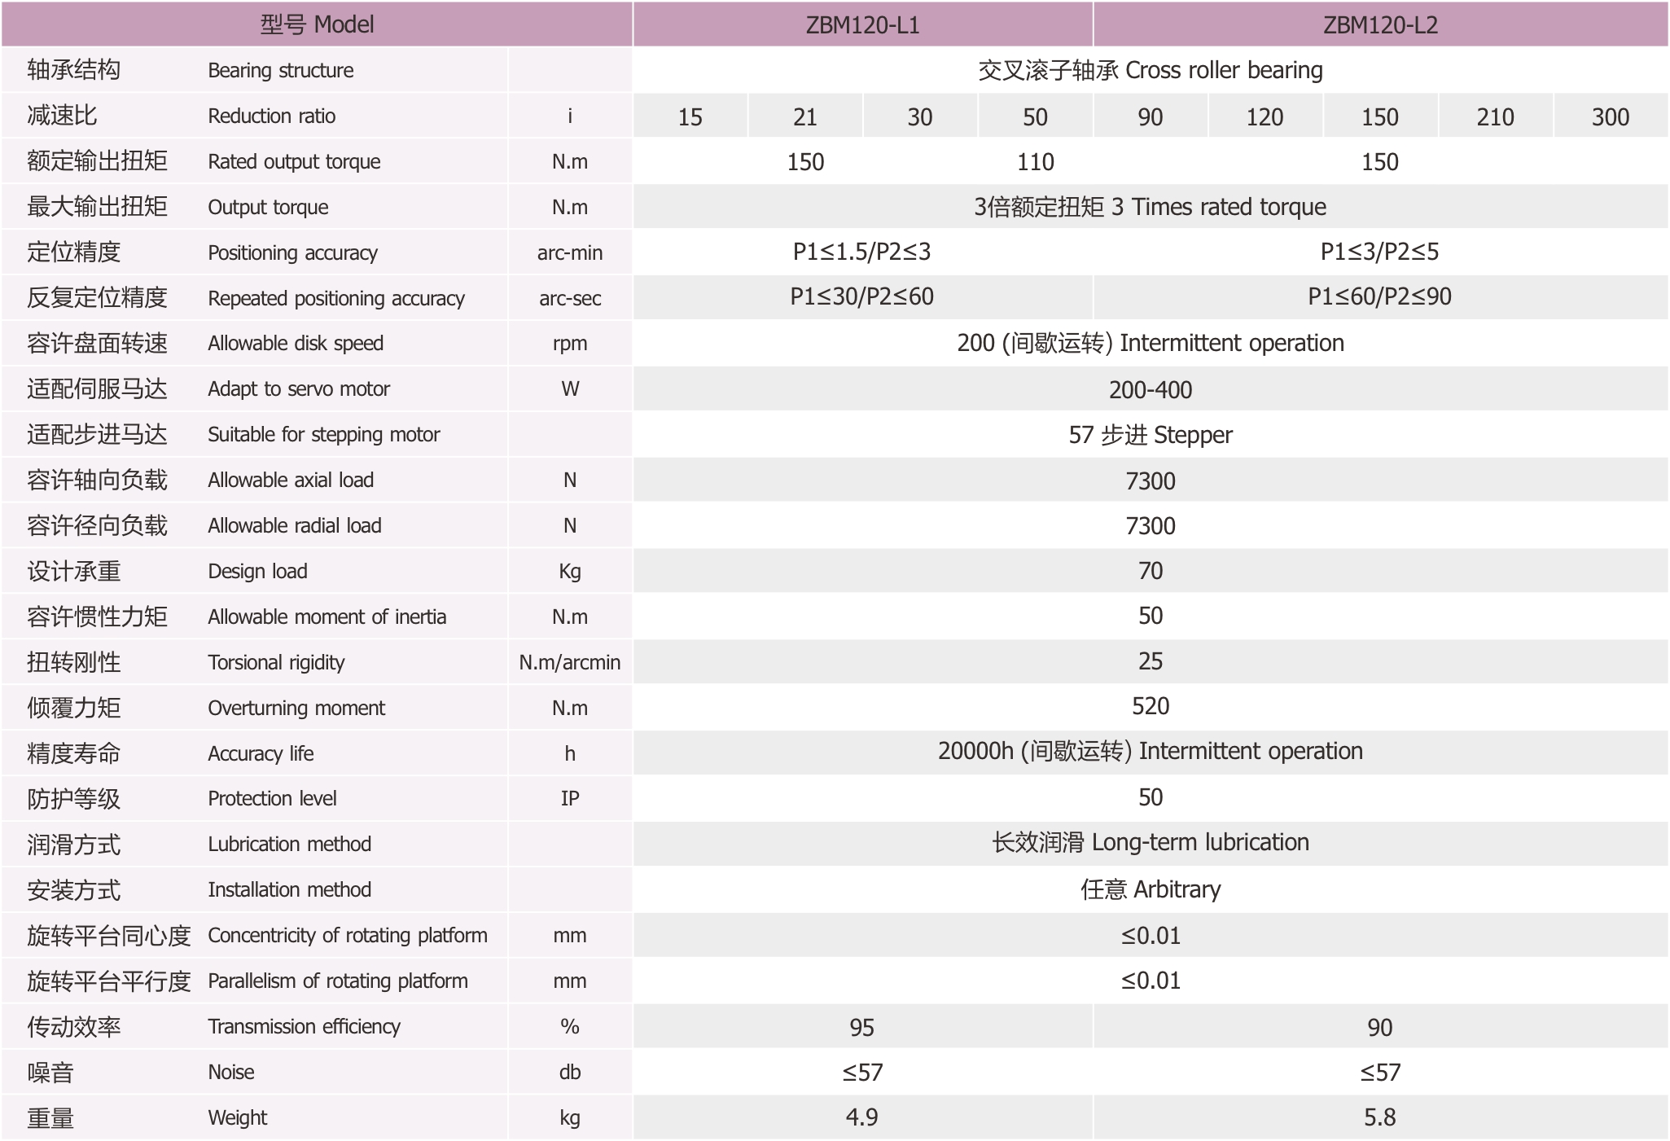Select reduction ratio value 50

[1034, 116]
